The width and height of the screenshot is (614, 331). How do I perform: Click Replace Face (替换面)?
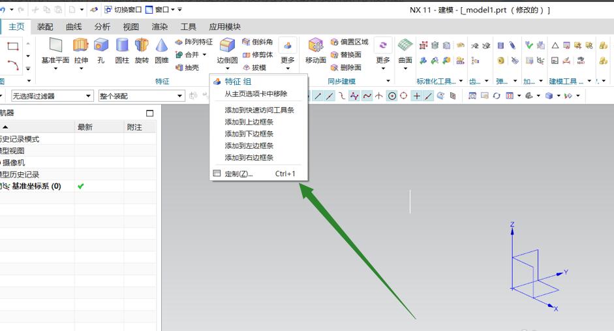tap(346, 54)
